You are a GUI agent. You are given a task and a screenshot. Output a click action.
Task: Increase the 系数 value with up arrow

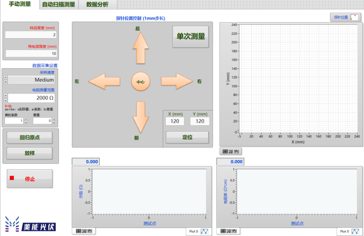26,119
